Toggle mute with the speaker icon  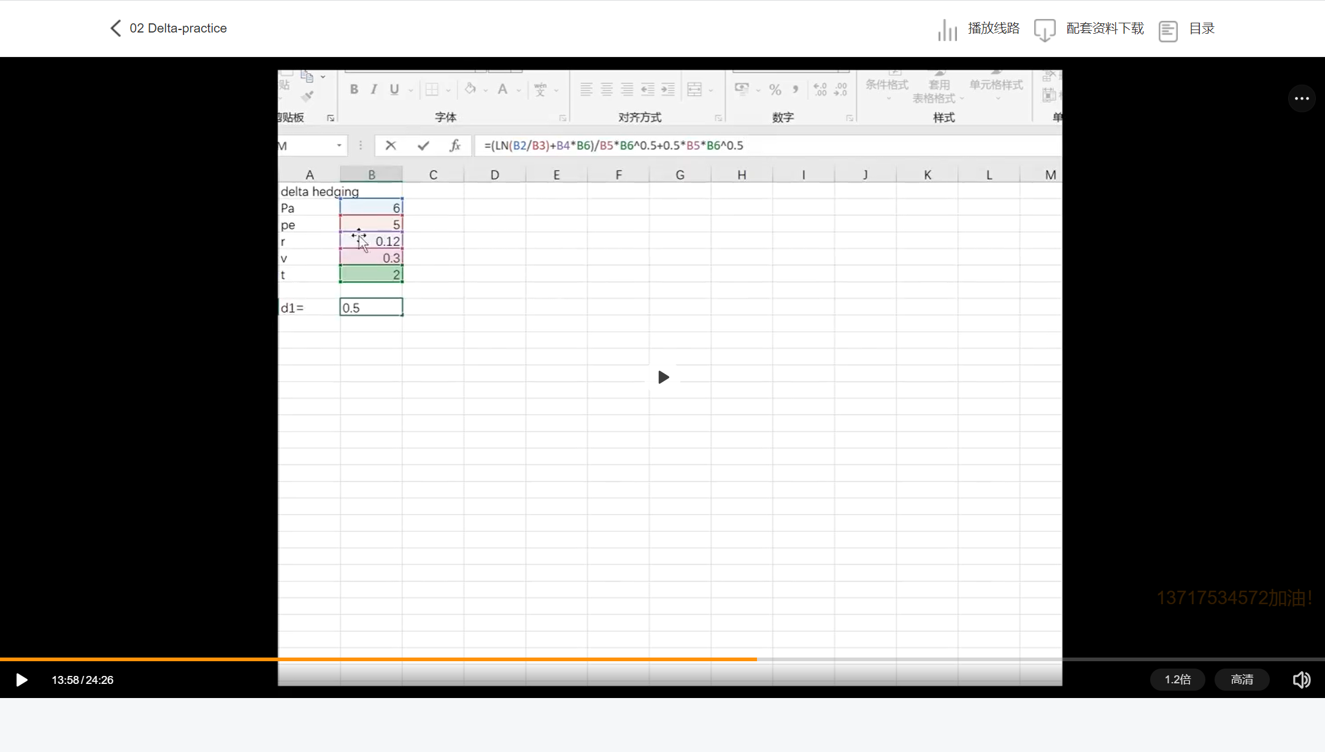[x=1301, y=680]
